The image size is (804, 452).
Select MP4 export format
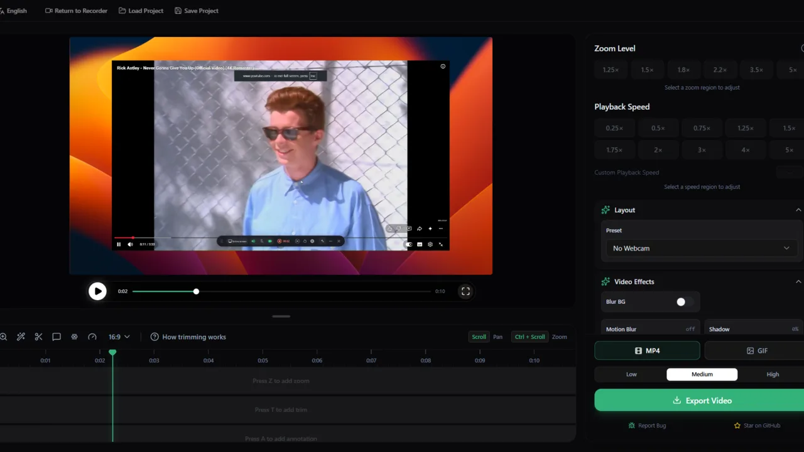pyautogui.click(x=647, y=351)
